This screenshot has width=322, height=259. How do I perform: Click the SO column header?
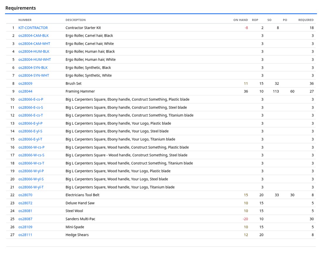pos(269,20)
